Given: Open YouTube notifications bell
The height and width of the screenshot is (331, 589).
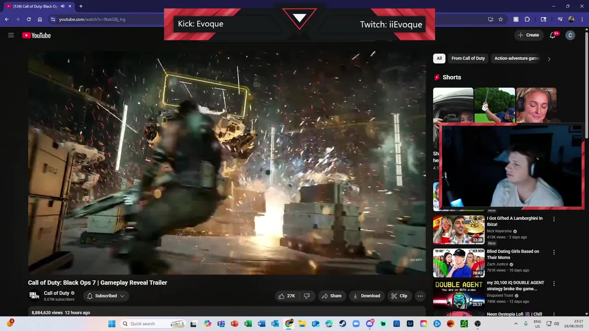Looking at the screenshot, I should point(553,35).
